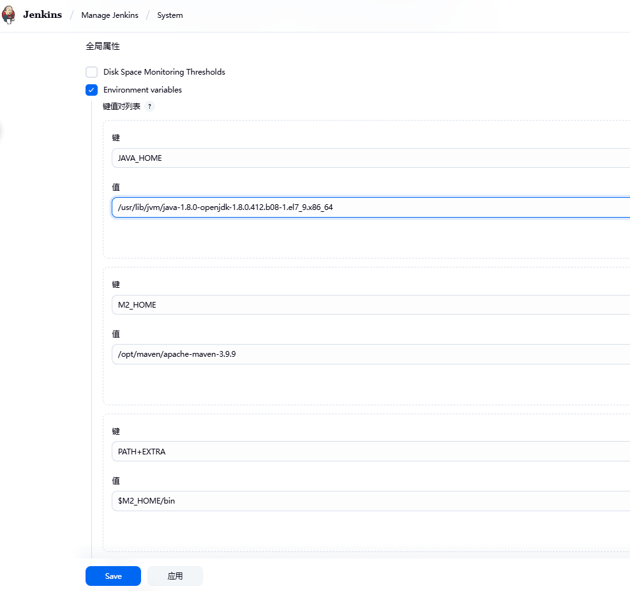Click the 值 label above the openjdk path

(116, 187)
